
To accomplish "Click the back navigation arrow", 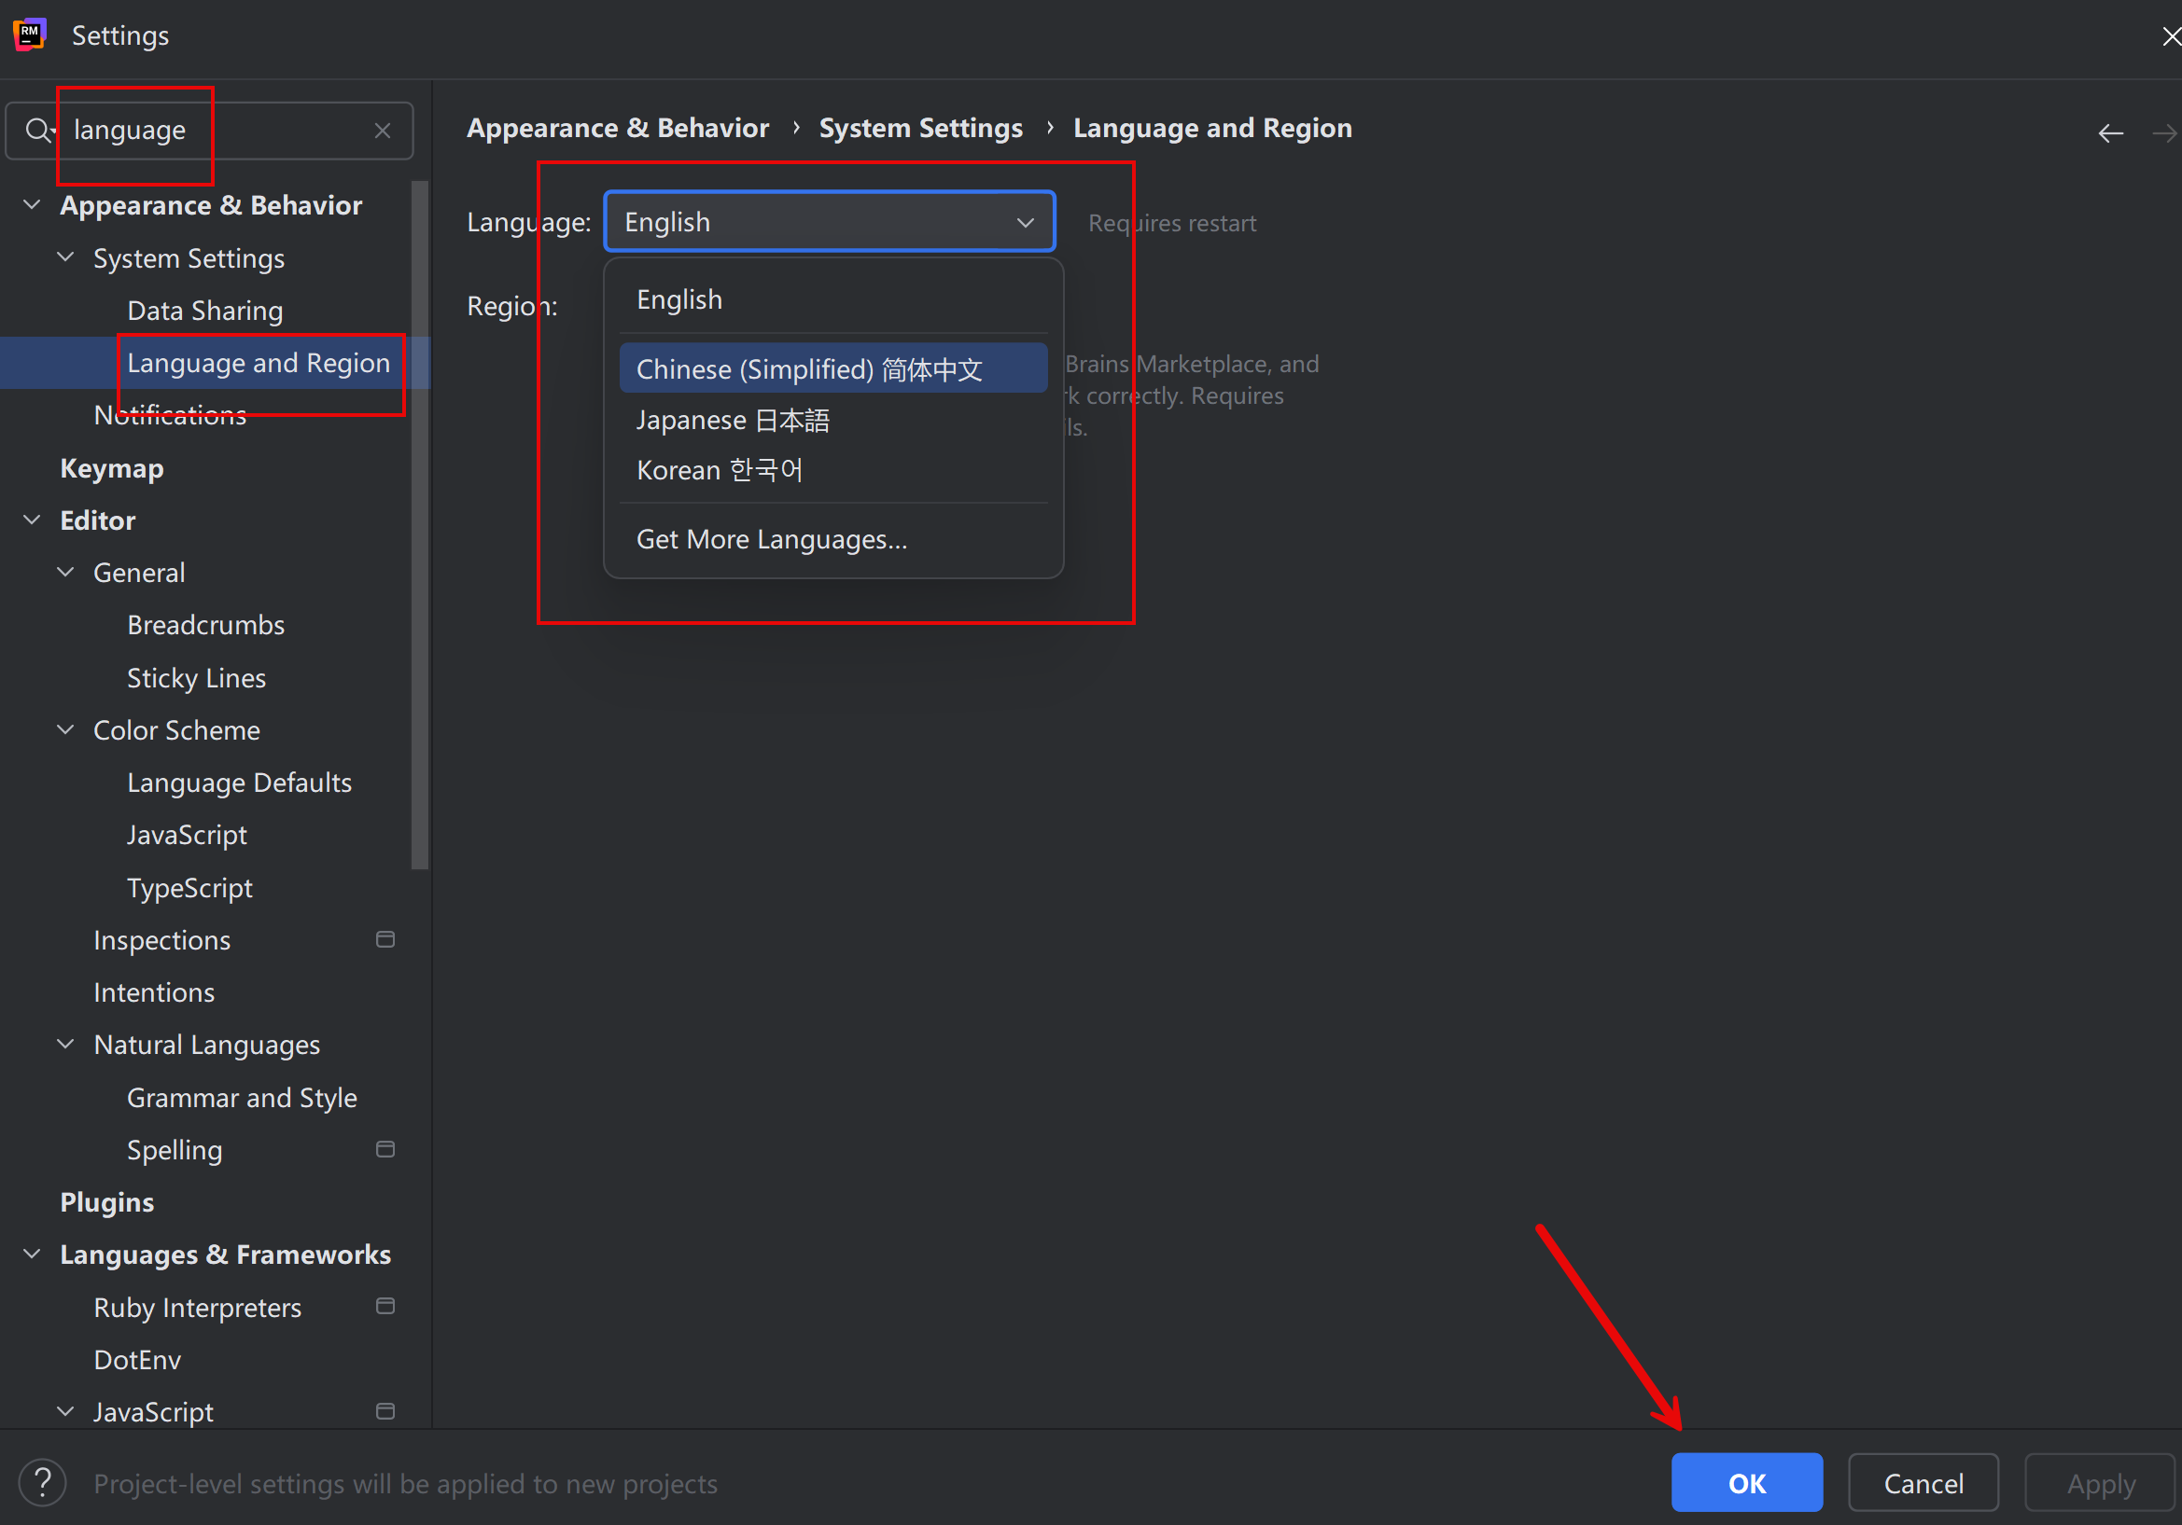I will click(x=2110, y=133).
